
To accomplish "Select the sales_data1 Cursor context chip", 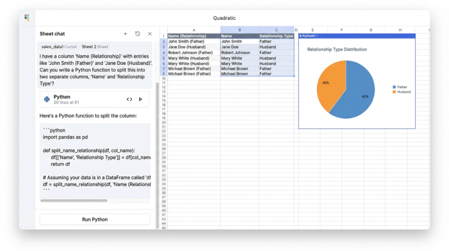I will (x=59, y=47).
